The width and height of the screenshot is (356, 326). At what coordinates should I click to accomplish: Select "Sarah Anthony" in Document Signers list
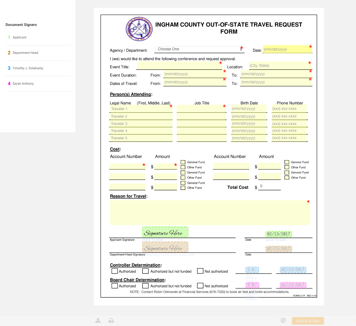point(23,84)
